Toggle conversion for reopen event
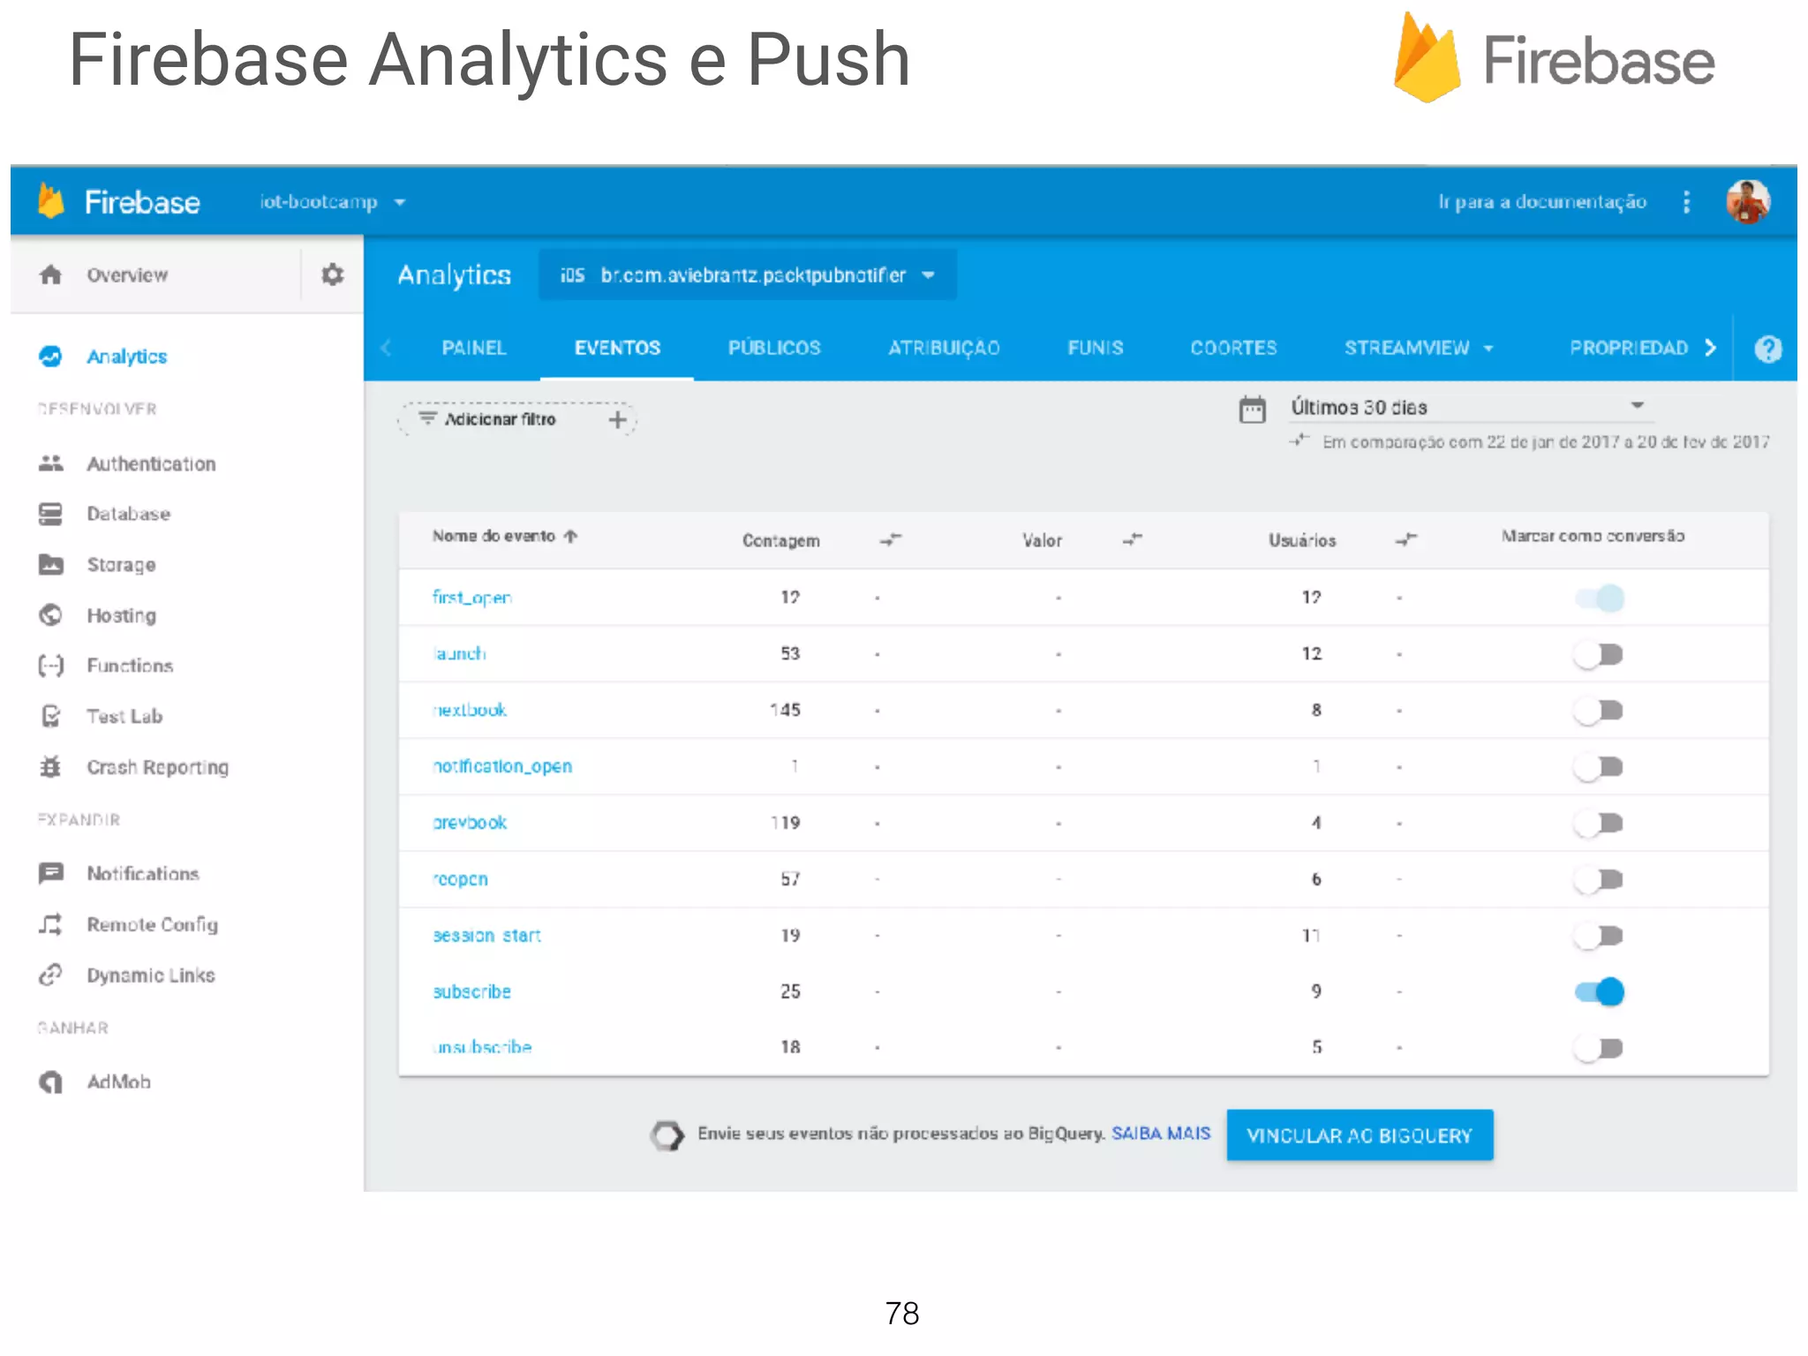This screenshot has height=1356, width=1808. coord(1599,879)
